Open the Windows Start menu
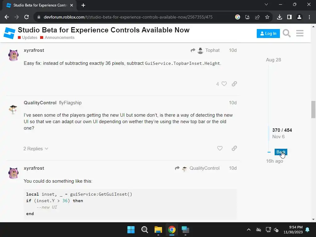The width and height of the screenshot is (316, 237). click(x=131, y=230)
